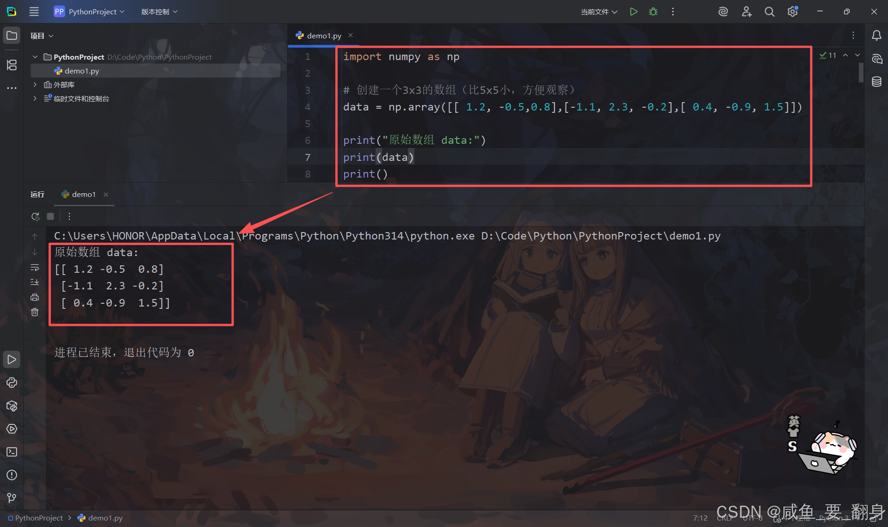Image resolution: width=888 pixels, height=527 pixels.
Task: Click the editor vertical scrollbar
Action: 861,73
